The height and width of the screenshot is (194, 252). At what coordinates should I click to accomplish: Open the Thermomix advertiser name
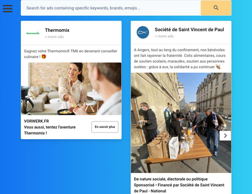click(x=57, y=30)
